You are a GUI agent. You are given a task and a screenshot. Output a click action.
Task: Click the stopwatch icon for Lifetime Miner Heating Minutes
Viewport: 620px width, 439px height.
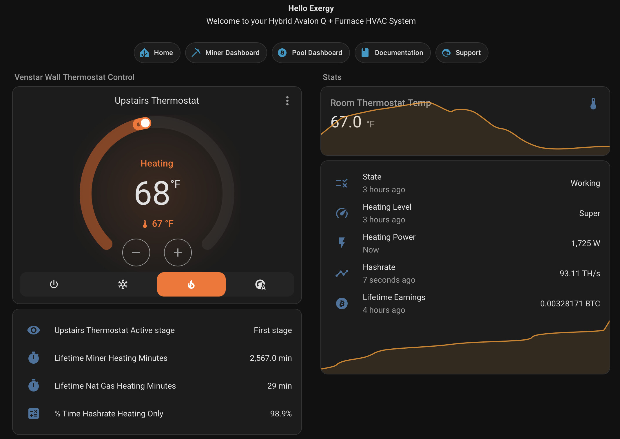[x=34, y=358]
